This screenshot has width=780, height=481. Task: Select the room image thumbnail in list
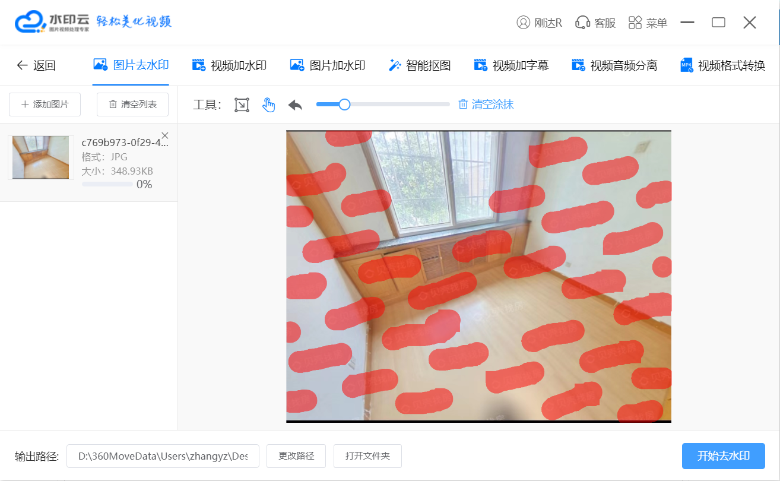point(41,157)
